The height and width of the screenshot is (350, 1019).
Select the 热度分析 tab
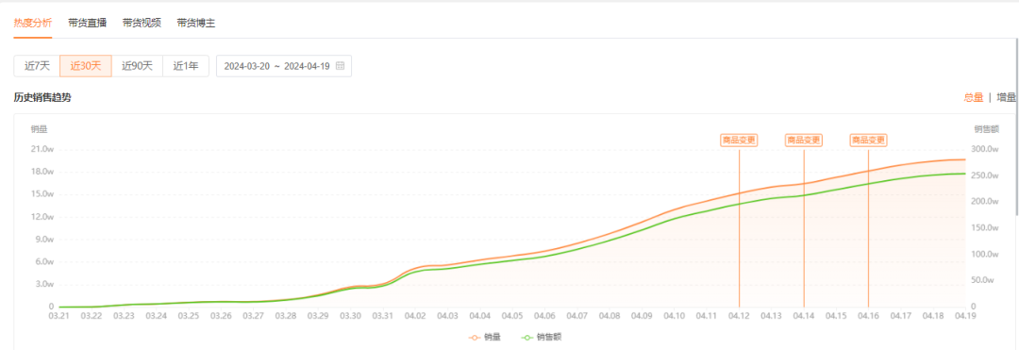coord(33,24)
